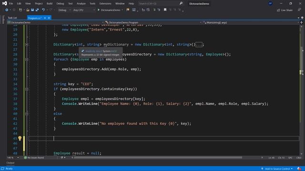The width and height of the screenshot is (305, 171).
Task: Open the Build menu
Action: tap(50, 3)
